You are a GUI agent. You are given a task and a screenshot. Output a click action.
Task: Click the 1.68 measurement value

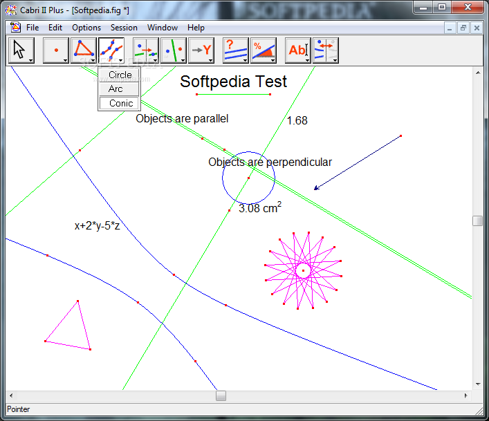point(297,120)
